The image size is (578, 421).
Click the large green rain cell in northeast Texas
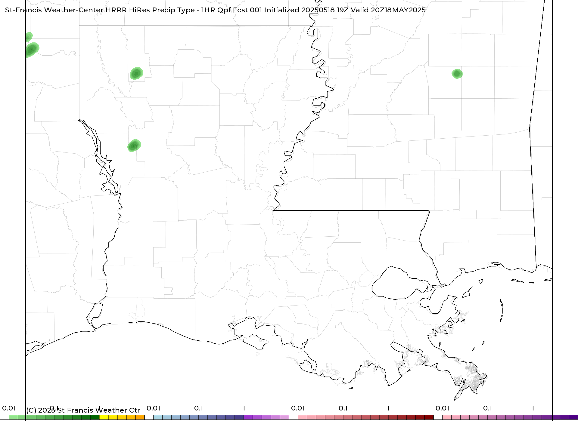pyautogui.click(x=32, y=50)
